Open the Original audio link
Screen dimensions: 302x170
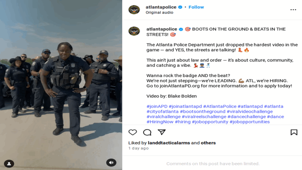(159, 12)
